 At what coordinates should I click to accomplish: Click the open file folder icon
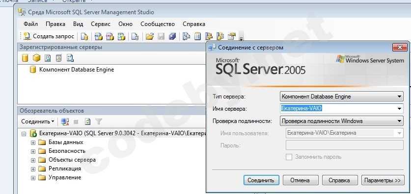[149, 36]
